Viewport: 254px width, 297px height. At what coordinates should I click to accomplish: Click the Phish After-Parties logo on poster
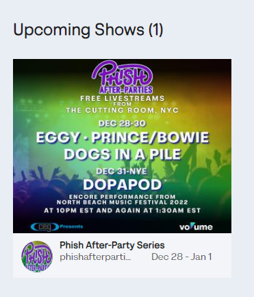pos(123,78)
